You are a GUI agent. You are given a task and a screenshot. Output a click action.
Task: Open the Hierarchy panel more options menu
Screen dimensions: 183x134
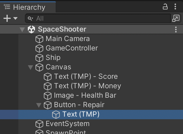point(176,7)
